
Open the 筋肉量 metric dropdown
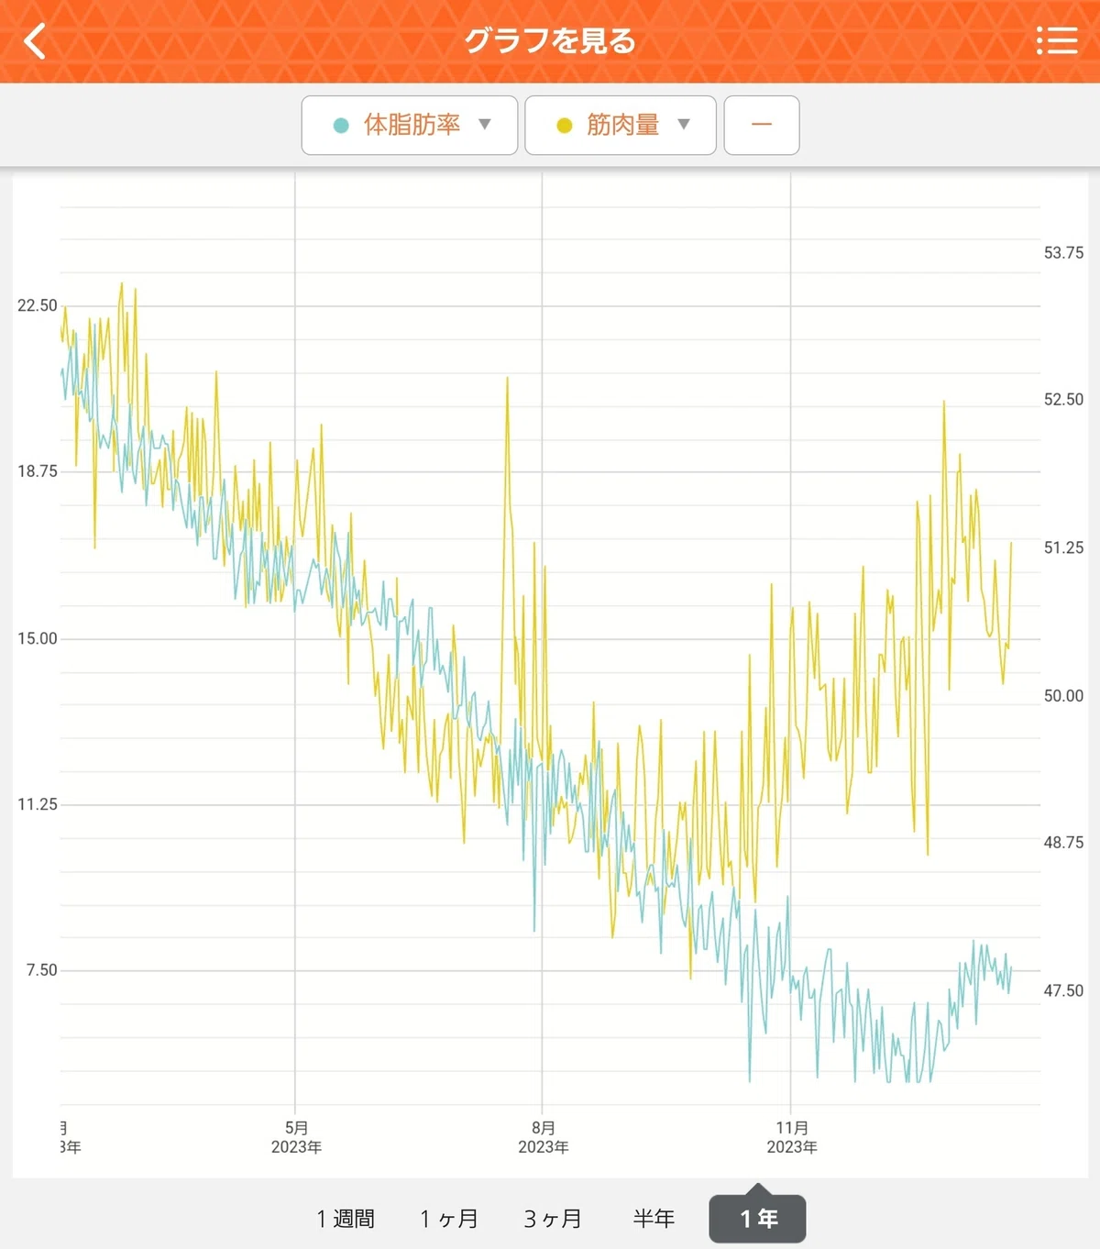click(621, 125)
